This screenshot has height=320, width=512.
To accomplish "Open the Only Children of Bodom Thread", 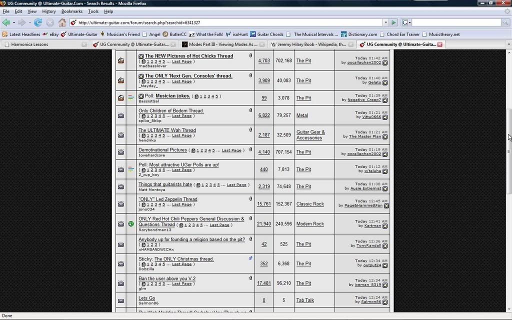I will (171, 110).
